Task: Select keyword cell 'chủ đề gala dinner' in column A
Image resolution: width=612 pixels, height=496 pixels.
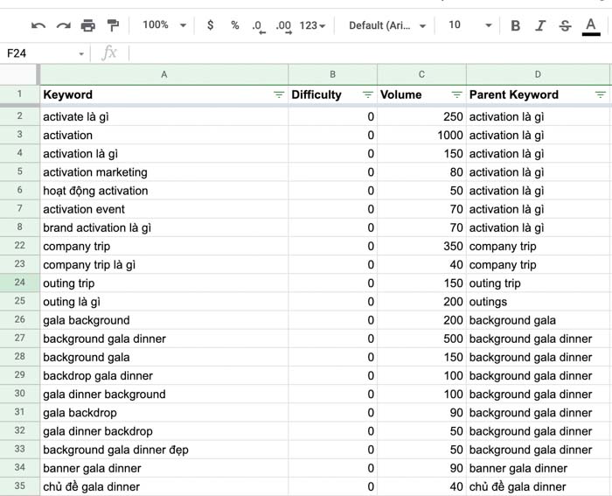Action: pos(164,486)
